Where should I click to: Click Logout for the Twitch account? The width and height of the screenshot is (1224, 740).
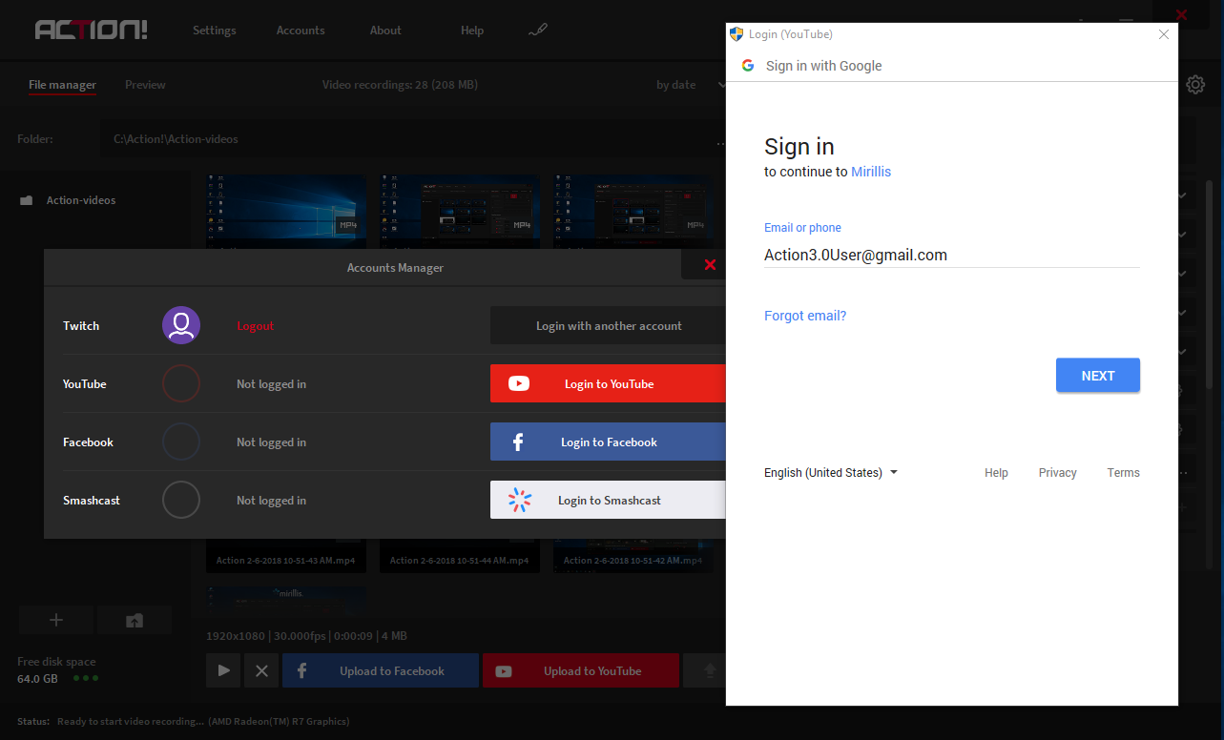click(255, 326)
